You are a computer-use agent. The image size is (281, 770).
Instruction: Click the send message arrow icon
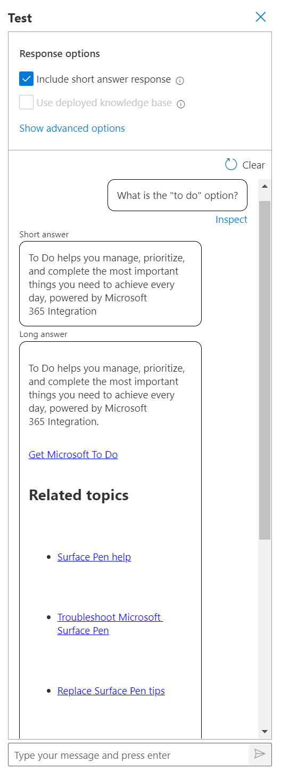click(260, 753)
